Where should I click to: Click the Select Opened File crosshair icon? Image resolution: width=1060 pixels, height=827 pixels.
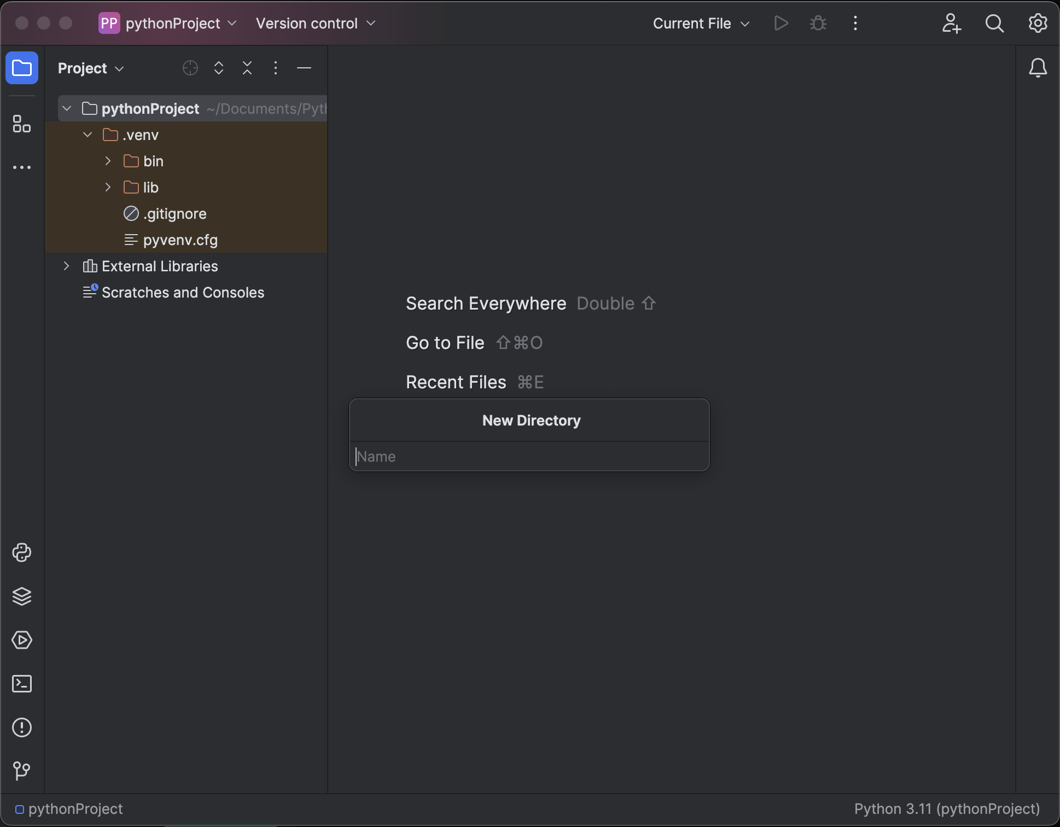click(x=190, y=68)
